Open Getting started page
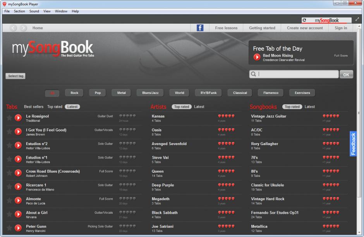 coord(262,28)
